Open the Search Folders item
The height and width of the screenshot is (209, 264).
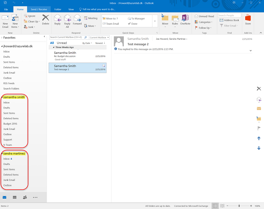pos(11,88)
